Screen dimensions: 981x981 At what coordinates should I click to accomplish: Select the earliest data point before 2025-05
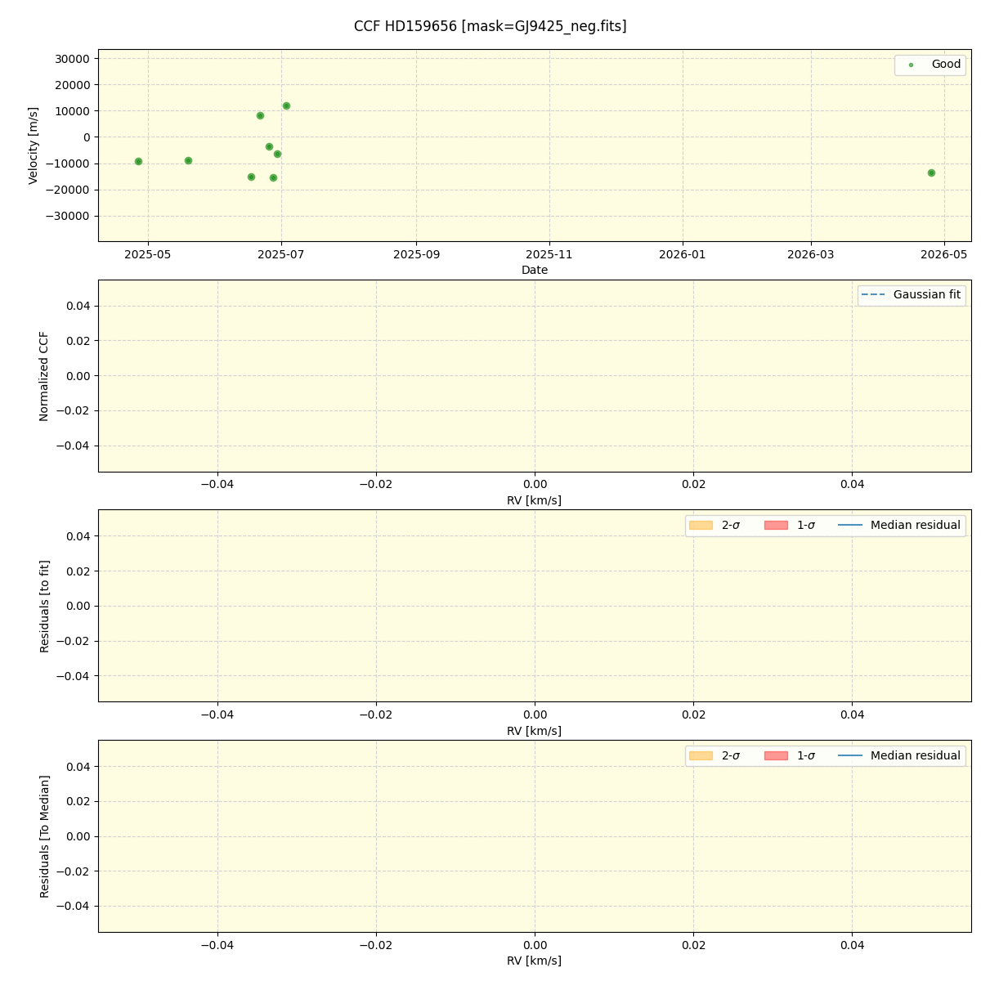point(138,161)
